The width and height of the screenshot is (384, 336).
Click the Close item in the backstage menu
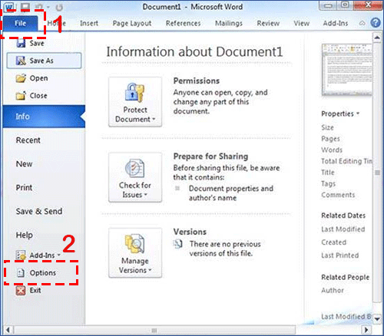31,96
